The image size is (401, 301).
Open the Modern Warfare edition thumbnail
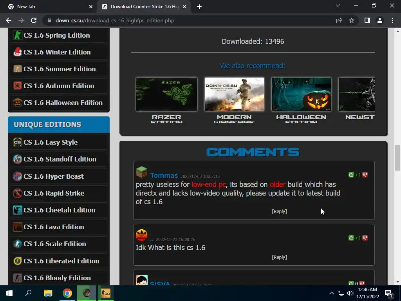point(234,94)
